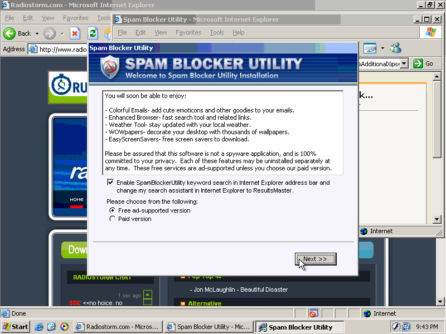Click the text "You will soon be able to enjoy:"
The width and height of the screenshot is (446, 334).
pyautogui.click(x=146, y=96)
